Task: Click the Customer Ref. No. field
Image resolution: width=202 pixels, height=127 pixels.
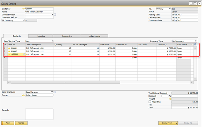Action: point(39,17)
